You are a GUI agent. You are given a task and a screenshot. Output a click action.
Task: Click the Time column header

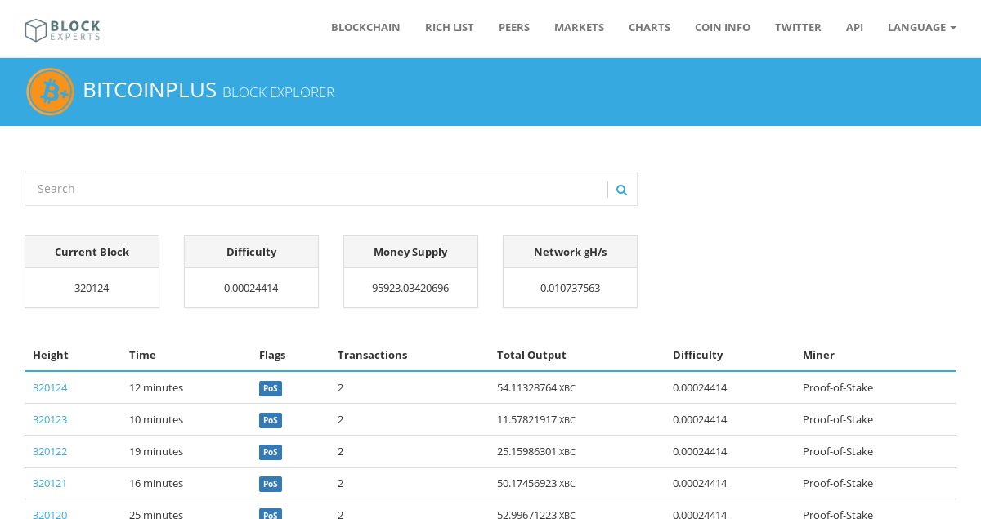tap(142, 355)
